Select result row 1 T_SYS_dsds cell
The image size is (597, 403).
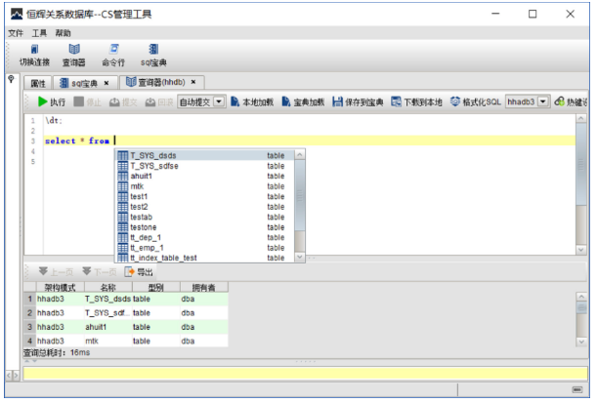coord(108,299)
